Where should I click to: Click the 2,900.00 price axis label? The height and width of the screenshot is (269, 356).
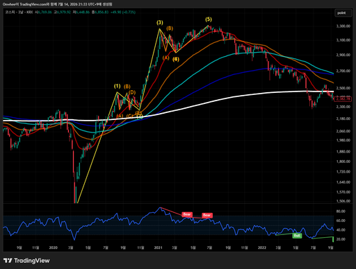pos(343,55)
